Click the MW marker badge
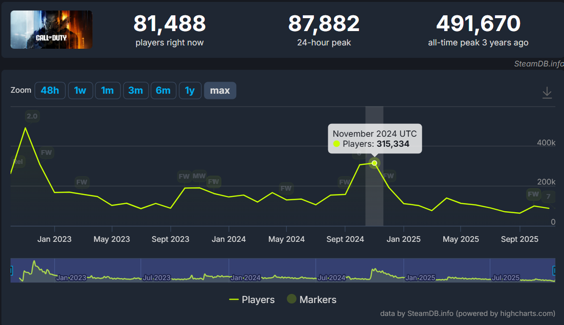The height and width of the screenshot is (325, 564). click(199, 176)
